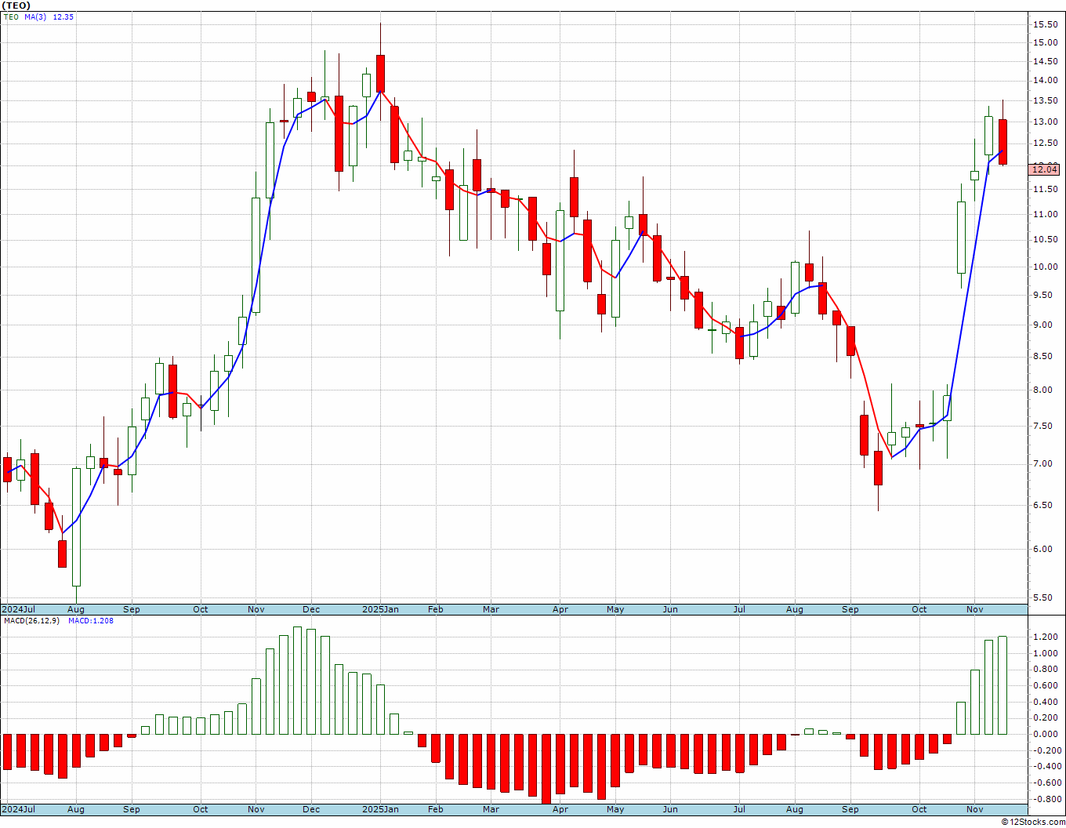Click the 0.400 MACD axis label

pos(1046,702)
